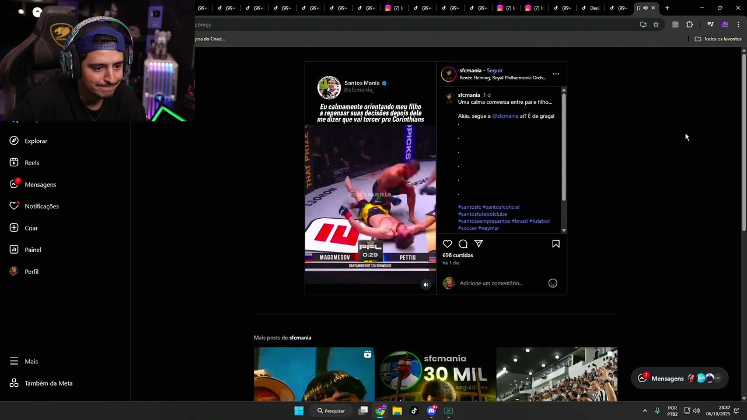747x420 pixels.
Task: Open the @sfcmania mention in caption
Action: pos(505,116)
